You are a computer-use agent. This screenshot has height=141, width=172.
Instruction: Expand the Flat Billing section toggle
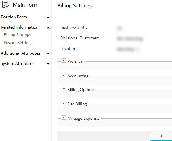pos(64,103)
